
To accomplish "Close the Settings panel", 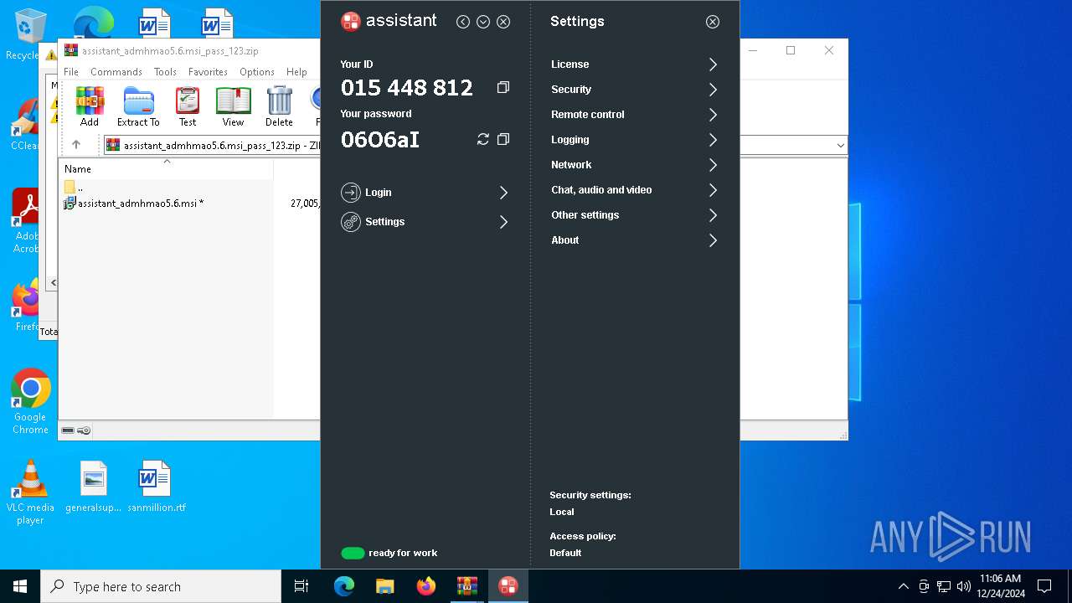I will coord(713,22).
